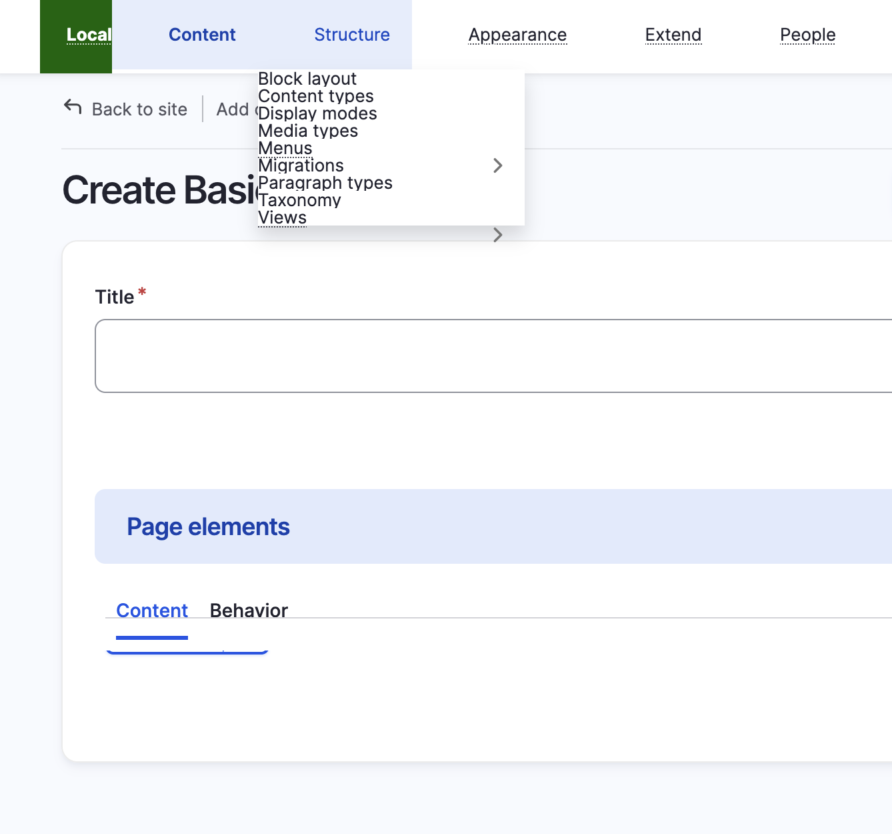Open Taxonomy from the Structure menu
The width and height of the screenshot is (892, 834).
pos(299,200)
